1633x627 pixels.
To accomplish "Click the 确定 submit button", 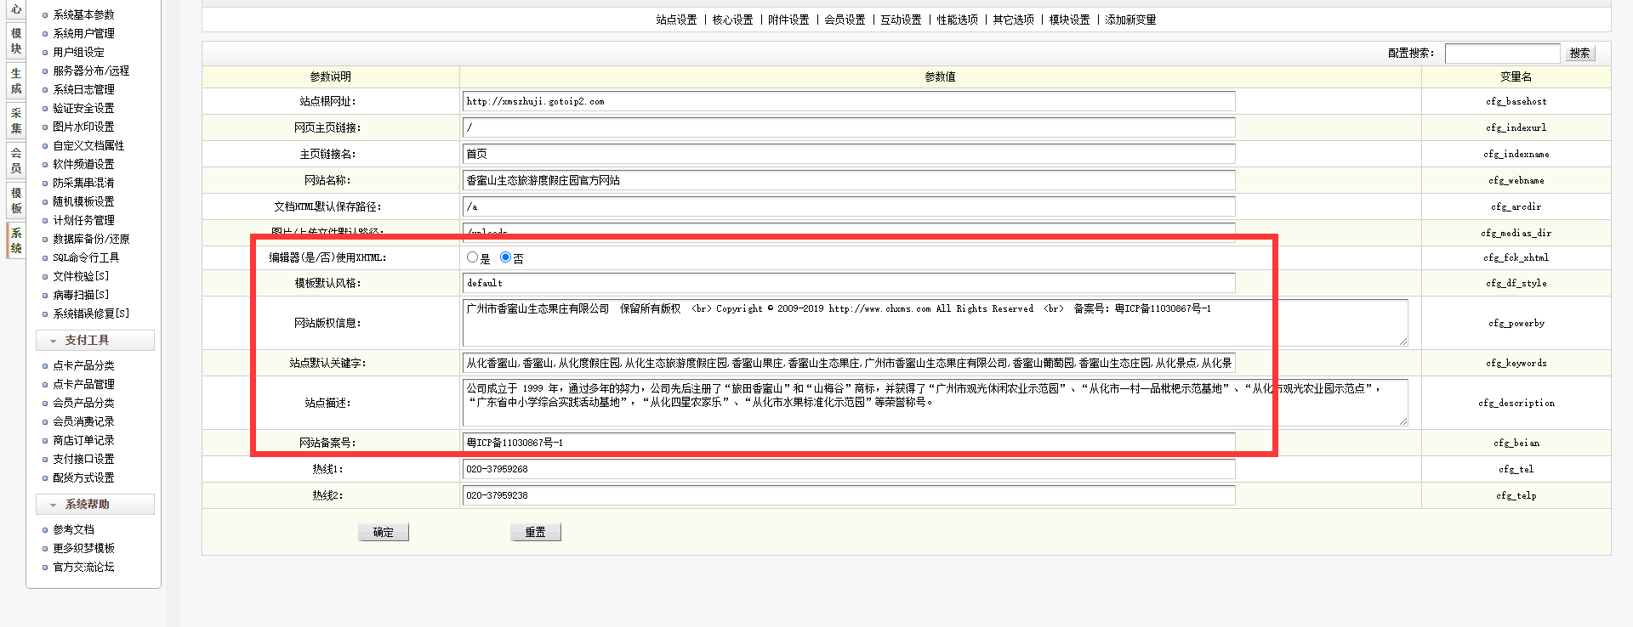I will point(384,532).
